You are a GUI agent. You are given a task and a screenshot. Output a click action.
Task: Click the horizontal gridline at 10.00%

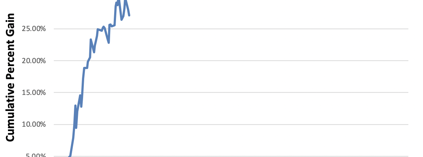(256, 125)
